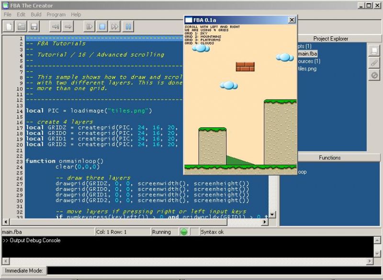The height and width of the screenshot is (280, 383).
Task: Click 'GRID 2: MOUNTAINS' text in the game window
Action: pos(203,37)
